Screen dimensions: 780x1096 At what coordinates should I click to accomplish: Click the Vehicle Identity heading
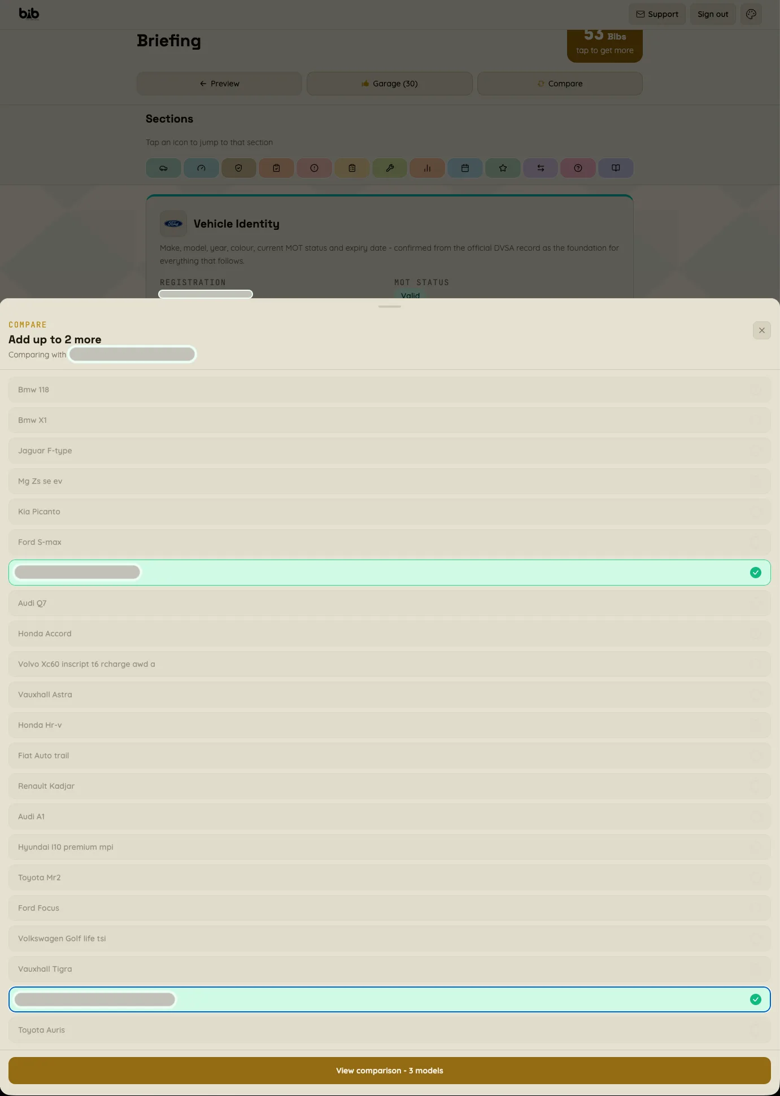237,224
